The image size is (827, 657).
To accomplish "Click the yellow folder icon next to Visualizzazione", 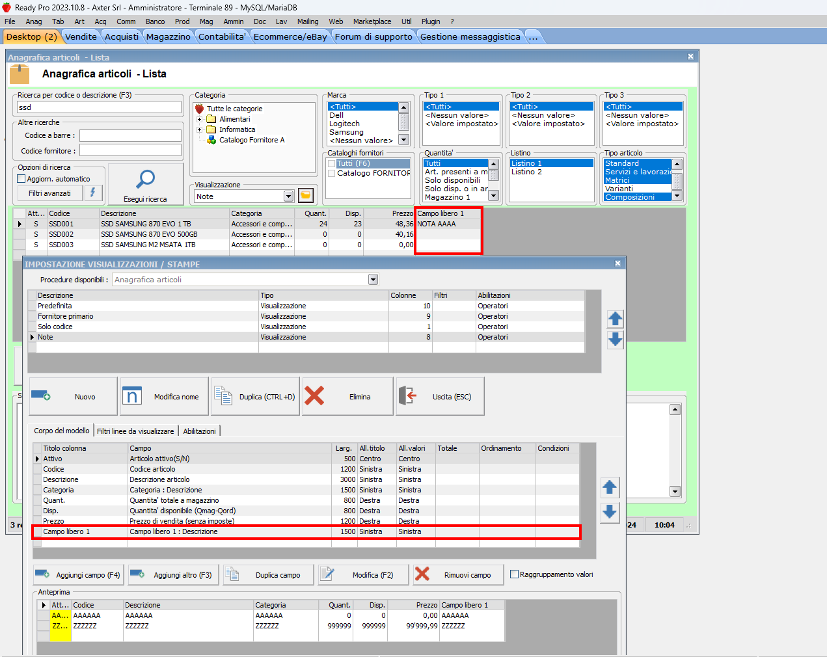I will click(306, 195).
